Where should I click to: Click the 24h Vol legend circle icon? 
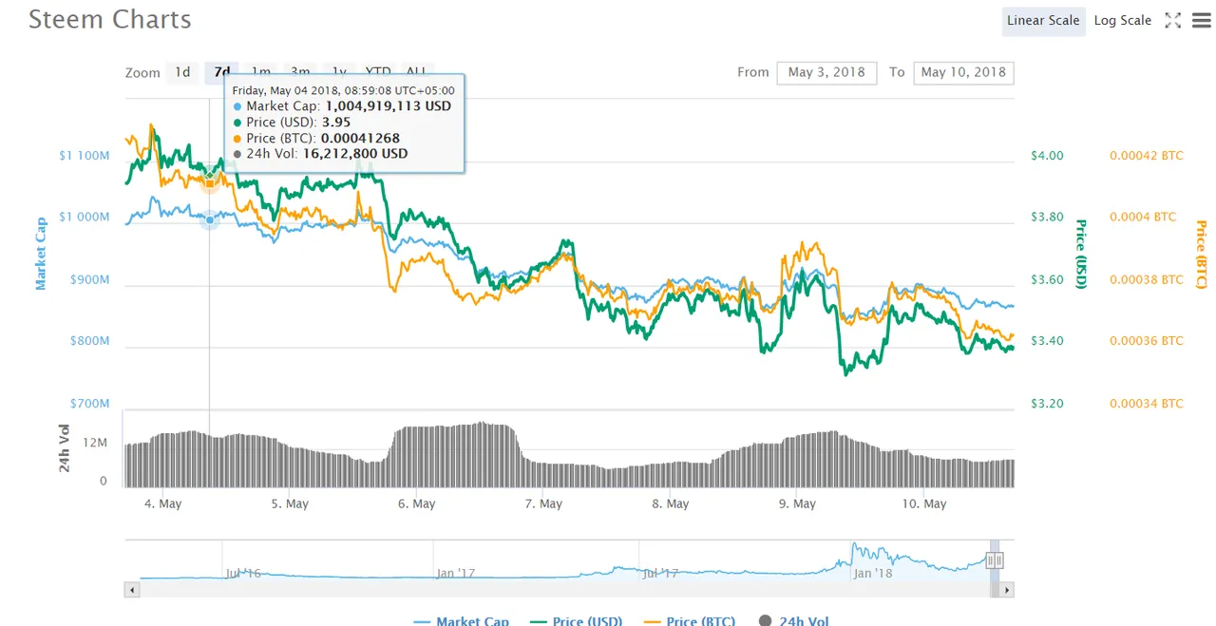coord(765,620)
